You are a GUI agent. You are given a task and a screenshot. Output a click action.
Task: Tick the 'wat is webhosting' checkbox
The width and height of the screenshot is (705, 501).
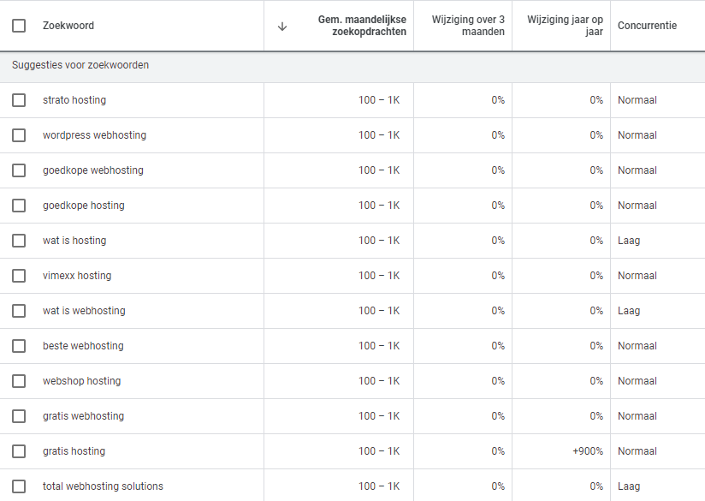19,311
